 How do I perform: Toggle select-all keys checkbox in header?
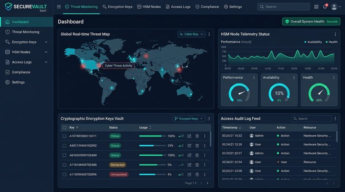(x=64, y=127)
